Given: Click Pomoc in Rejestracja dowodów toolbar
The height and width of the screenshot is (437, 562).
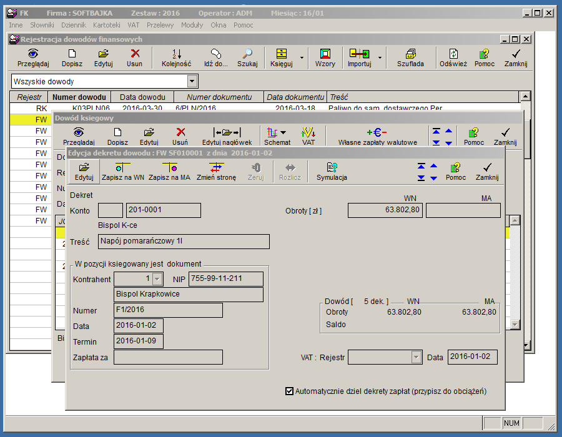Looking at the screenshot, I should (x=485, y=58).
